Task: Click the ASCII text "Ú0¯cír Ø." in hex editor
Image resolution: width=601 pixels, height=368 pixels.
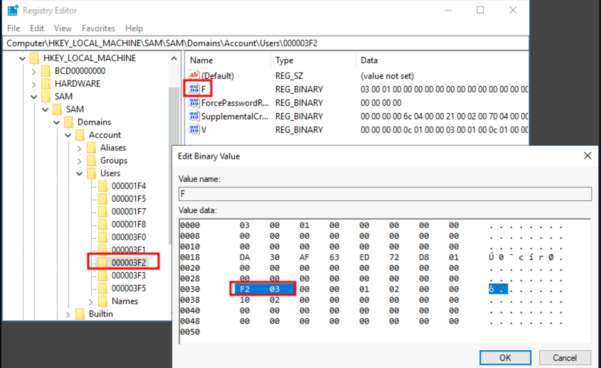Action: pos(526,257)
